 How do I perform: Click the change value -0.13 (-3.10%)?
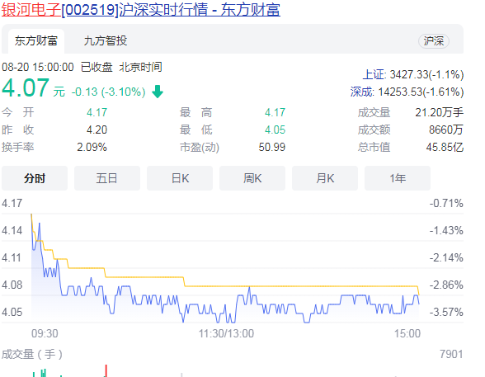(108, 92)
